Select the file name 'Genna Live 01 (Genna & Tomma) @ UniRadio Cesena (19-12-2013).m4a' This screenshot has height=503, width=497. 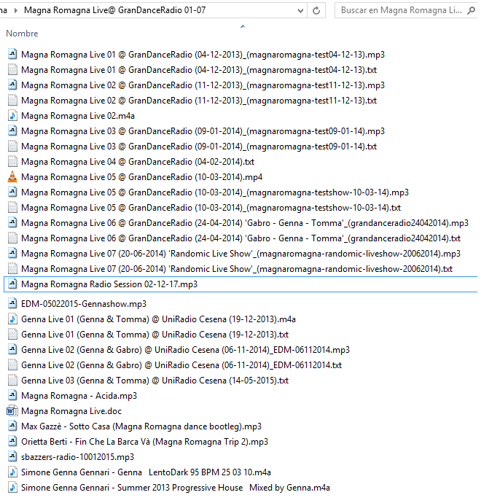coord(158,319)
